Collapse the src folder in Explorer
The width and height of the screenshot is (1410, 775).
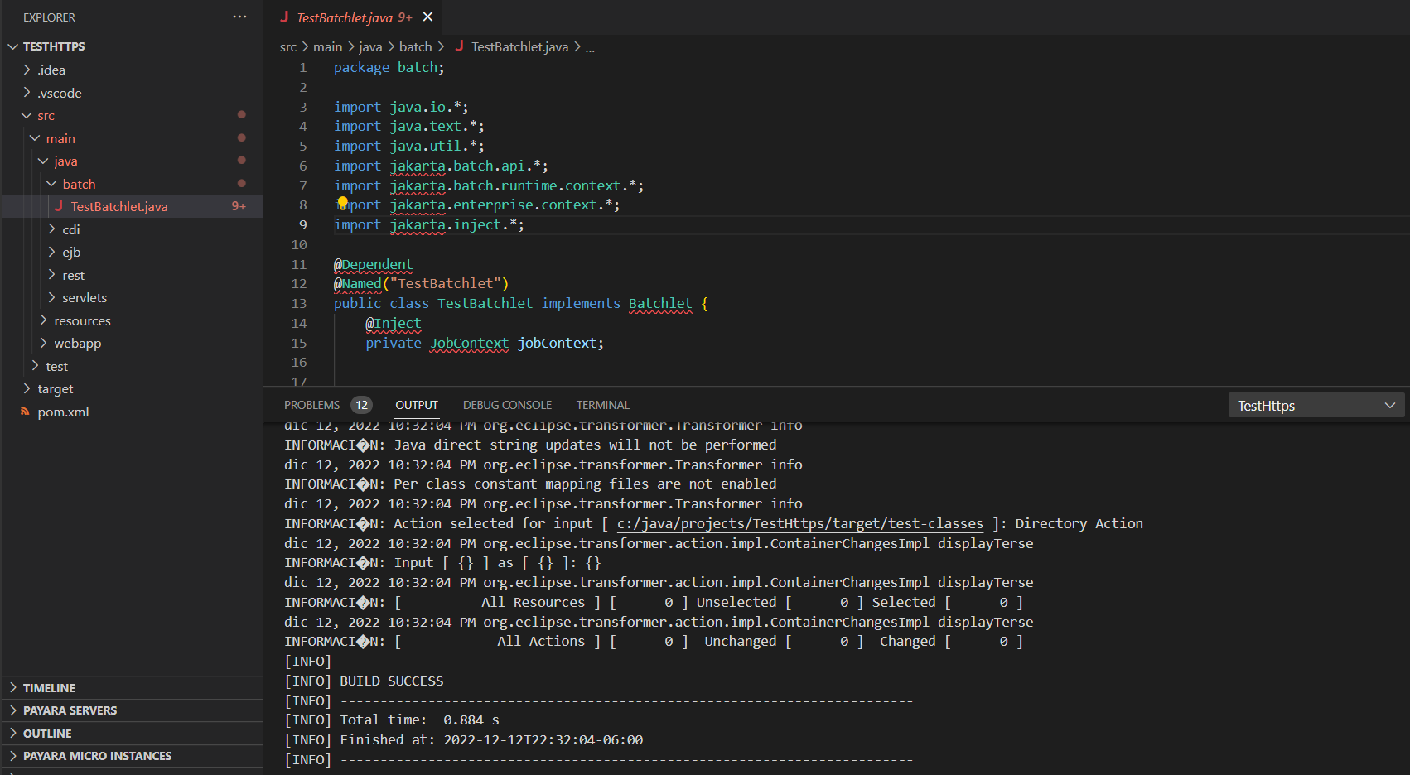(26, 115)
